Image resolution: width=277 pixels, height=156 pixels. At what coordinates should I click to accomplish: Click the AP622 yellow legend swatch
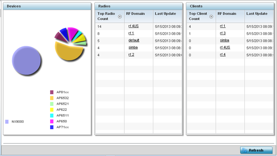point(52,110)
